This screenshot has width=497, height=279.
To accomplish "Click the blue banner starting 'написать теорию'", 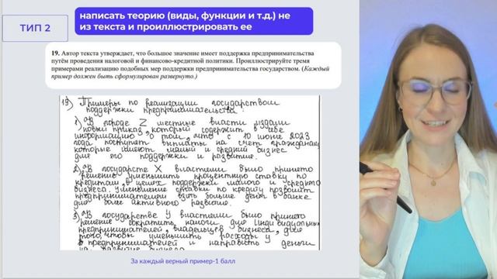I will point(193,21).
